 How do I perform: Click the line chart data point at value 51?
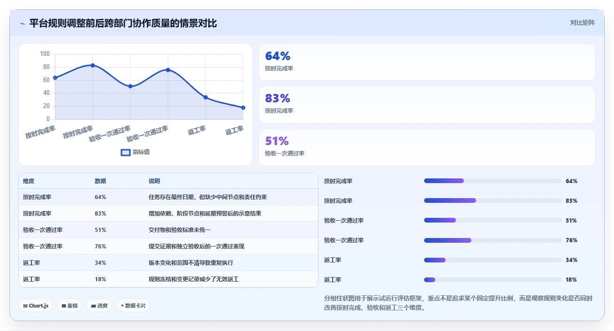coord(130,86)
